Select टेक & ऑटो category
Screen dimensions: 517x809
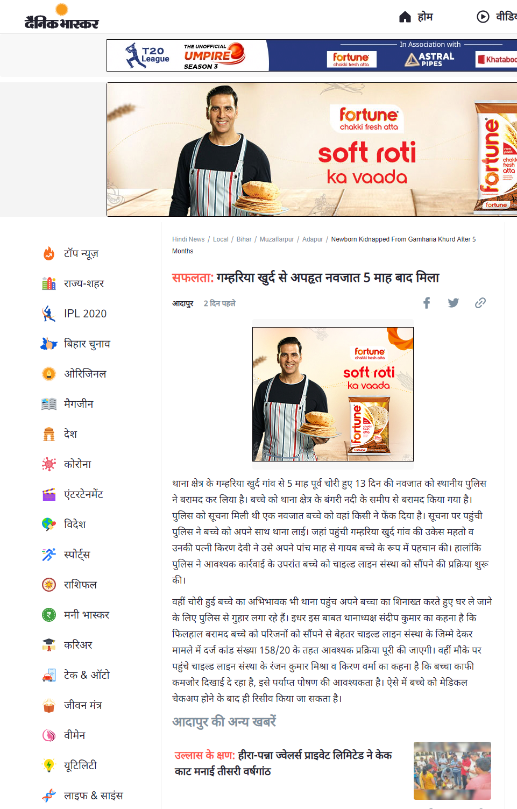pos(87,675)
